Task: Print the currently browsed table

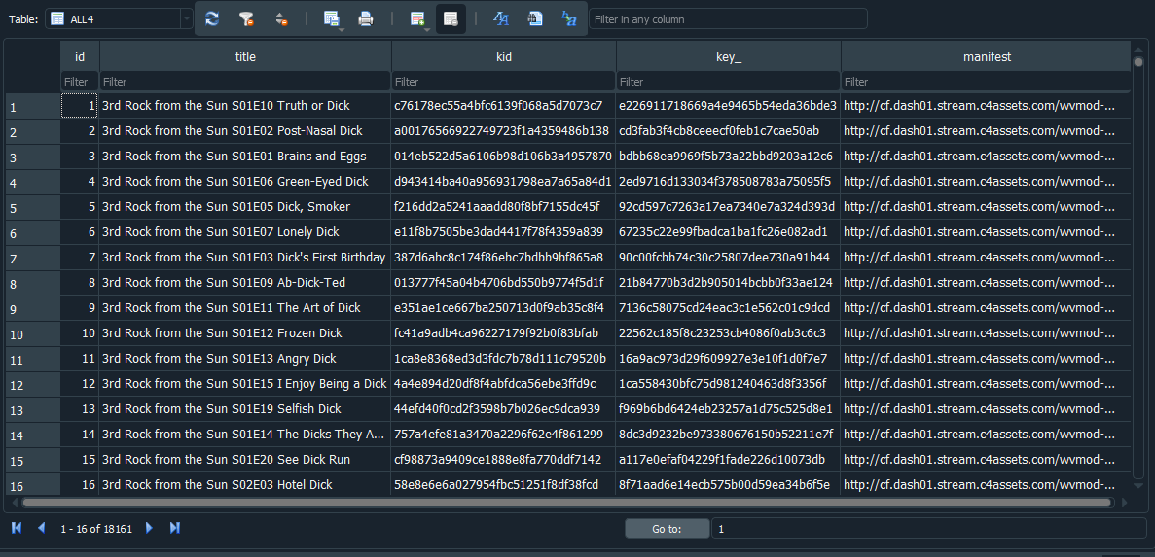Action: click(365, 19)
